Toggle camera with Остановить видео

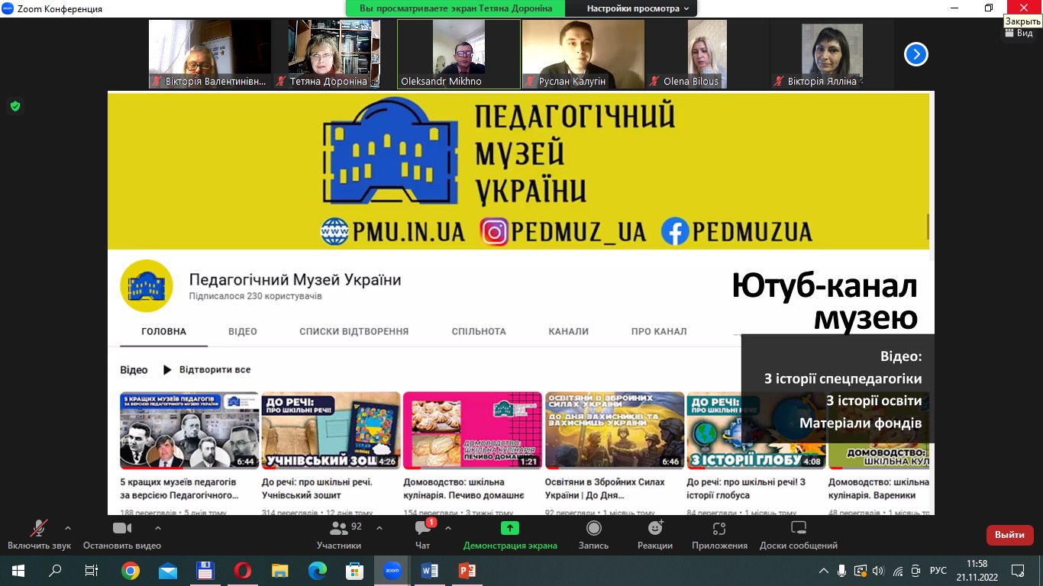coord(122,529)
